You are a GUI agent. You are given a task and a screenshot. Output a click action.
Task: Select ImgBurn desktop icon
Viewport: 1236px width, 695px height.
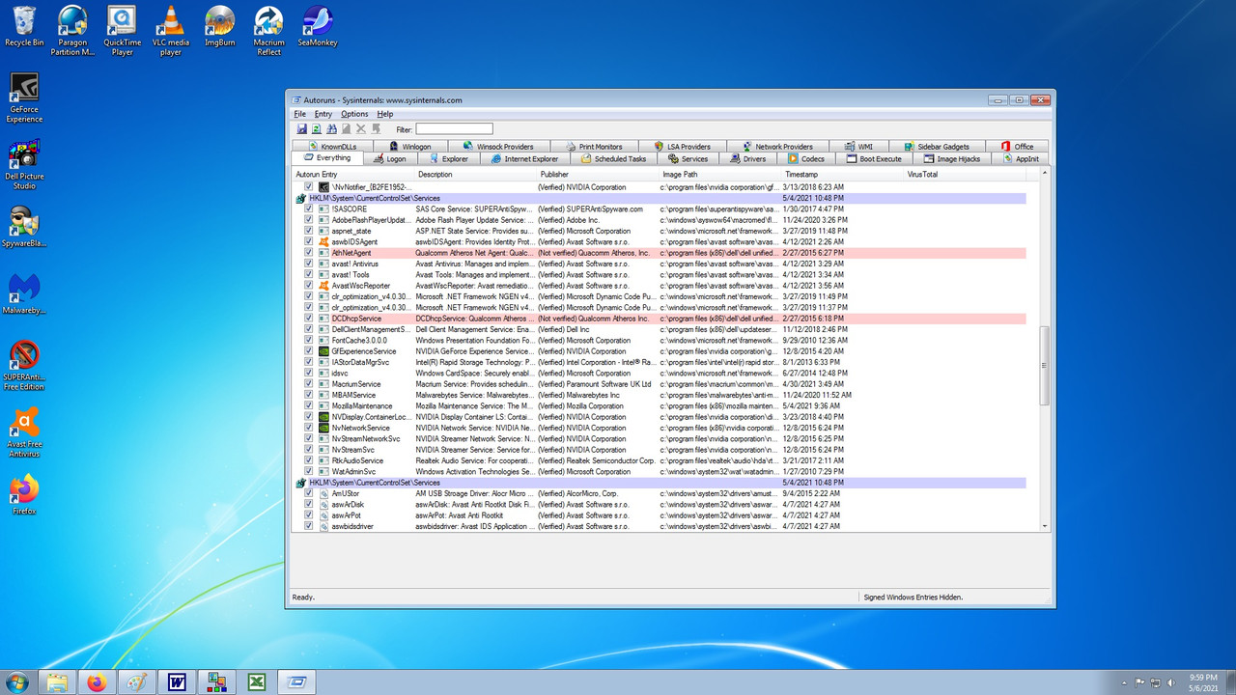coord(220,26)
